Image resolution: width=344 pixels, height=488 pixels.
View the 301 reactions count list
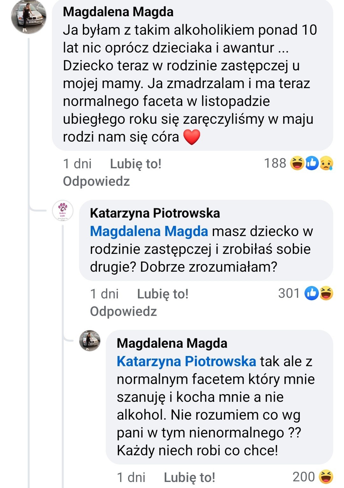289,293
